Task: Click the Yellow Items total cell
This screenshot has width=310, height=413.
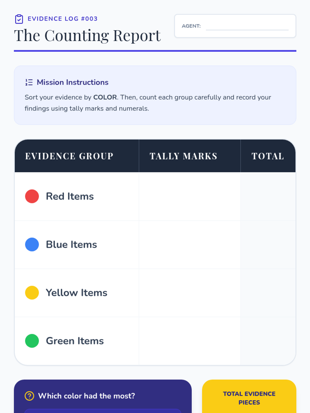Action: click(268, 293)
